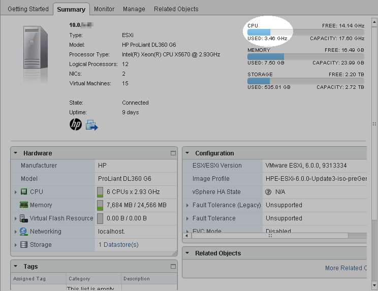Click the Storage usage bar

(x=306, y=81)
